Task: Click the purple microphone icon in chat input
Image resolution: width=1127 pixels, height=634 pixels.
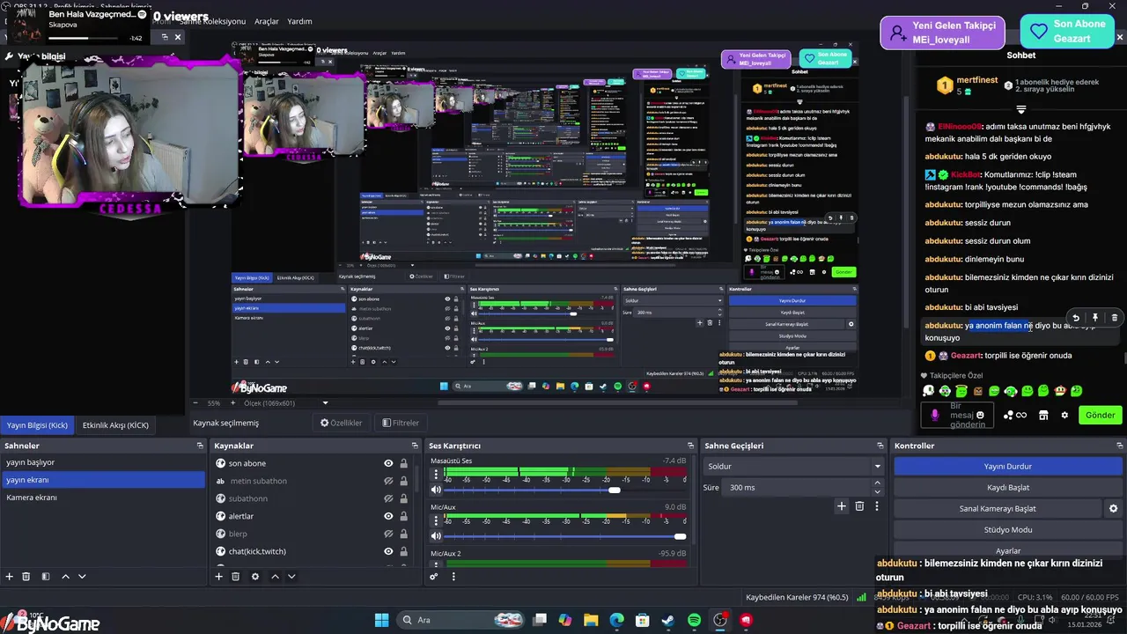Action: pos(934,415)
